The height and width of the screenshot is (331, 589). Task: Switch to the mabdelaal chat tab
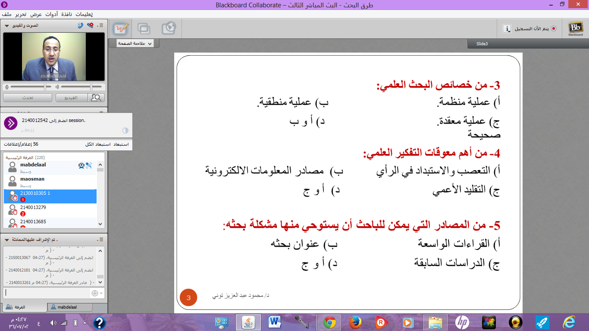click(70, 307)
